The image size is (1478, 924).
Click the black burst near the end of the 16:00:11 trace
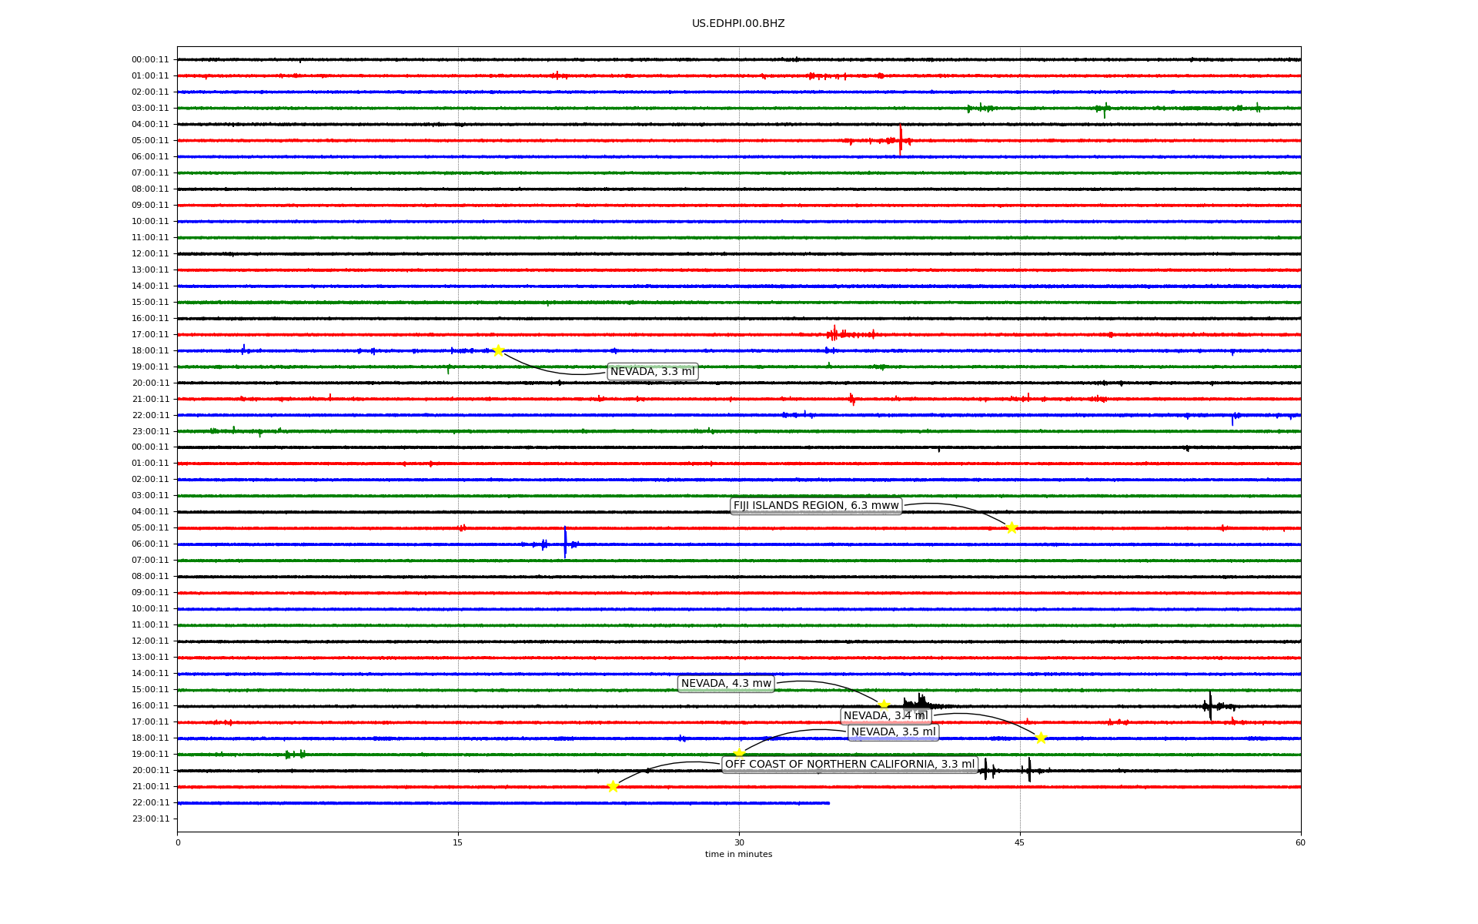click(x=1210, y=705)
